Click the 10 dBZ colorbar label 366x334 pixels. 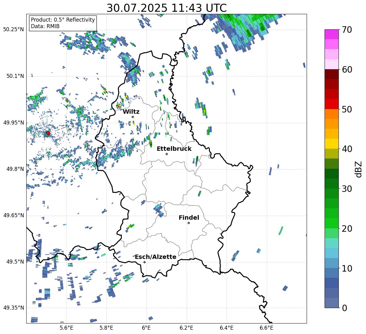click(x=347, y=268)
